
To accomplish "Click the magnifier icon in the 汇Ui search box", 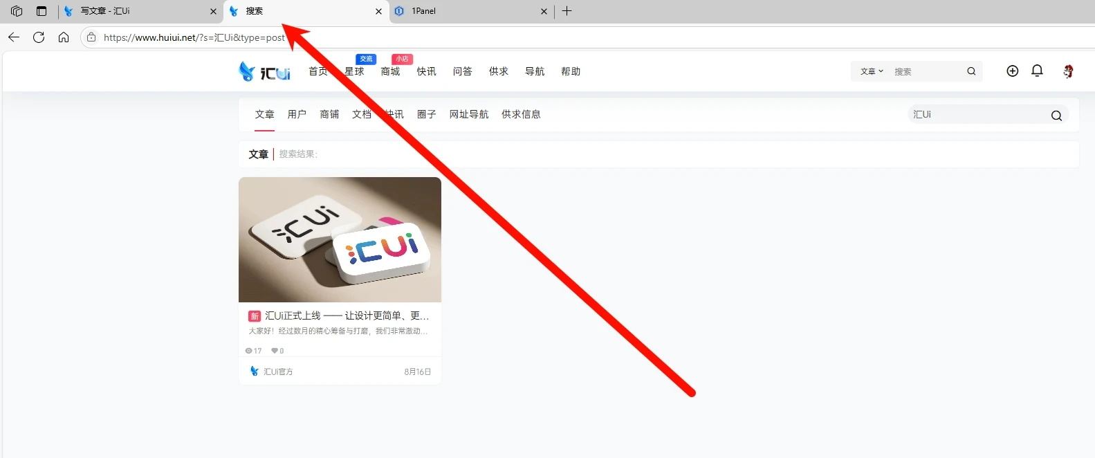I will [1056, 116].
